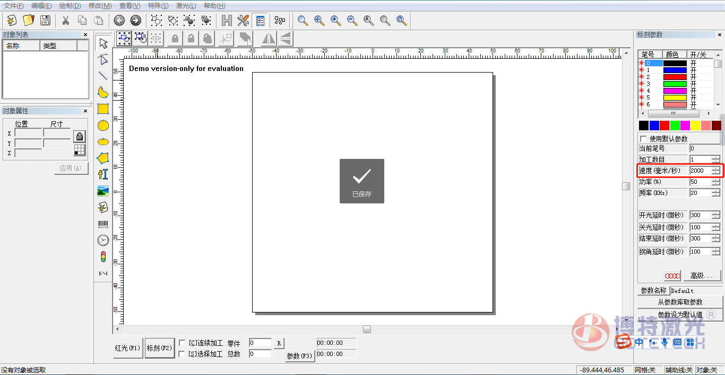
Task: Select the Polygon tool
Action: coord(103,158)
